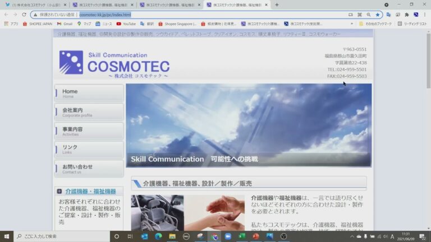Open the volume control in system tray
Screen dimensions: 431x242
pos(386,236)
